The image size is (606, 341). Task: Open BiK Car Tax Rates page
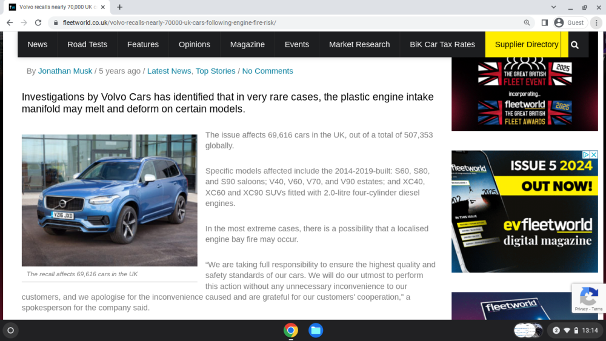pyautogui.click(x=442, y=44)
